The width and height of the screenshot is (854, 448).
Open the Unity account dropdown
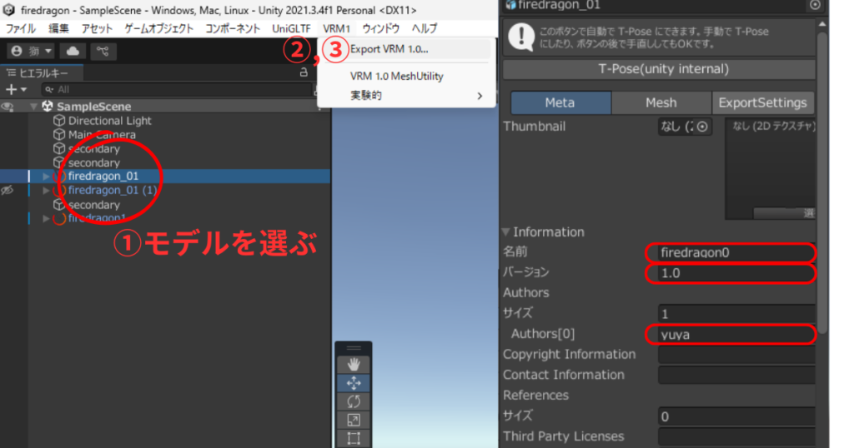(31, 51)
